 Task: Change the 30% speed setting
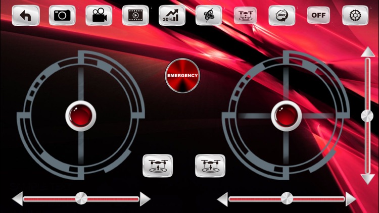point(172,16)
